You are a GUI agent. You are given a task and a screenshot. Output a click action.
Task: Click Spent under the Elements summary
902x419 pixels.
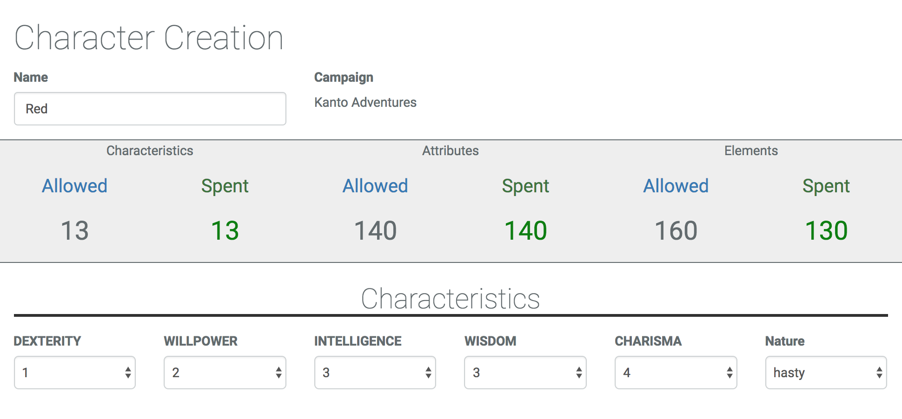(826, 186)
